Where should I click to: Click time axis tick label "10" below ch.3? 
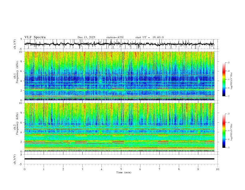[x=217, y=169]
